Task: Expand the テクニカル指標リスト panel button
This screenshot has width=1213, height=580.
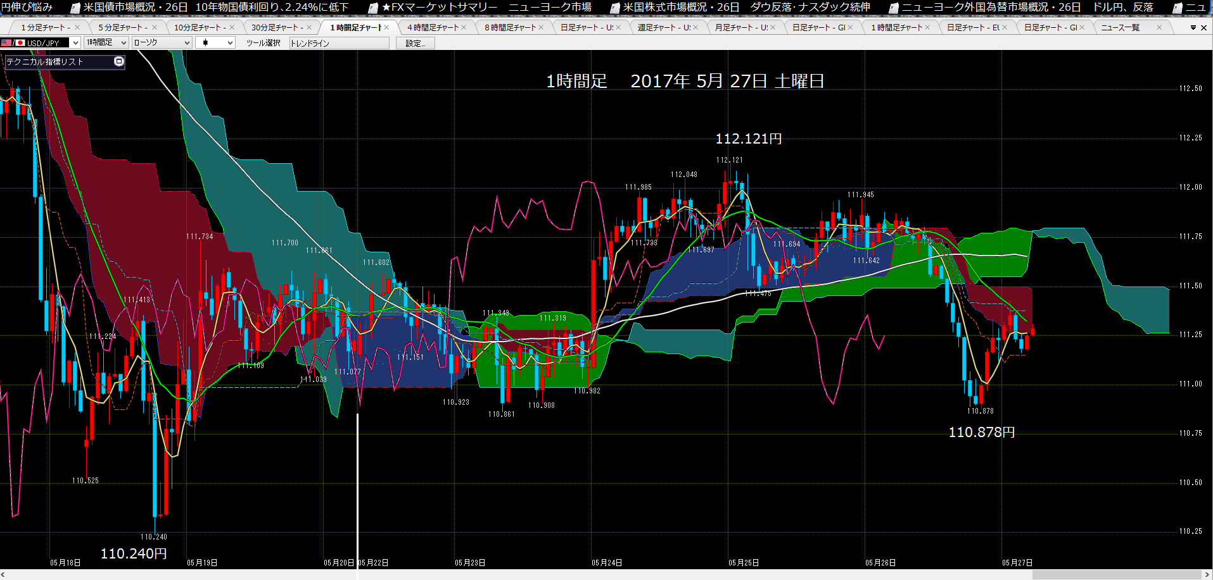Action: pos(118,61)
